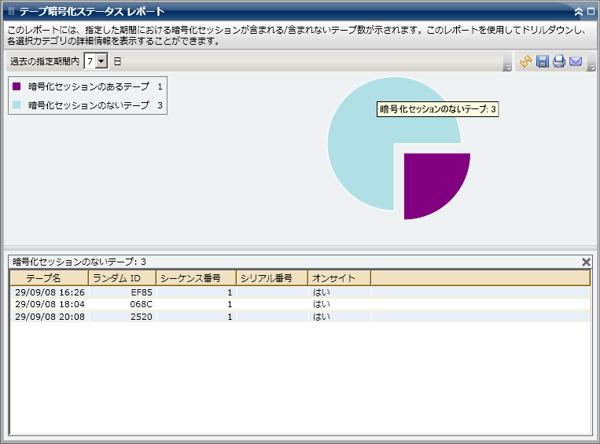Screen dimensions: 600x444
Task: Click the シーケンス番号 column header
Action: point(195,278)
